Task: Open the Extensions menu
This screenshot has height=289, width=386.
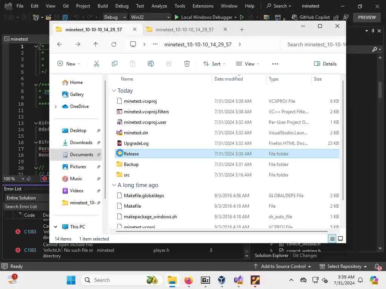Action: tap(203, 6)
